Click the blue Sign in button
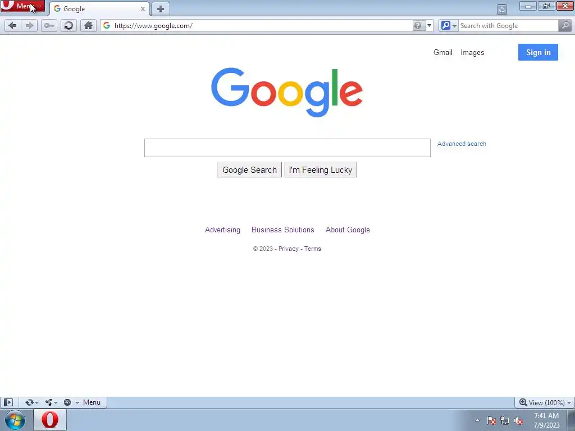Screen dimensions: 575x431 tap(538, 52)
